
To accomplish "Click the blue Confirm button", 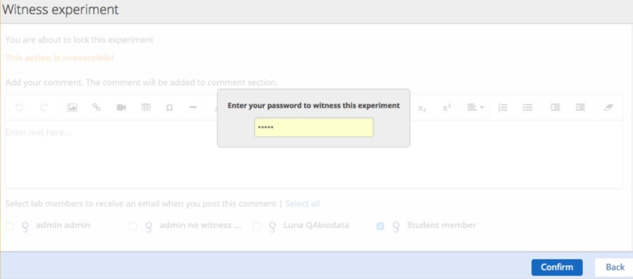I will tap(557, 267).
